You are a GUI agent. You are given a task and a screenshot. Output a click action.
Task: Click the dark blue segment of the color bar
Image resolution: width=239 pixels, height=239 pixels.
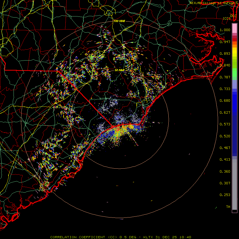pos(234,136)
